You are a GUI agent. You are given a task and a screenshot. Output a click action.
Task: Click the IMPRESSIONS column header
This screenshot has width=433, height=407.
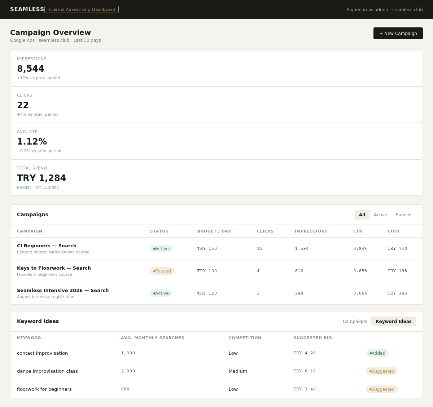pyautogui.click(x=311, y=231)
